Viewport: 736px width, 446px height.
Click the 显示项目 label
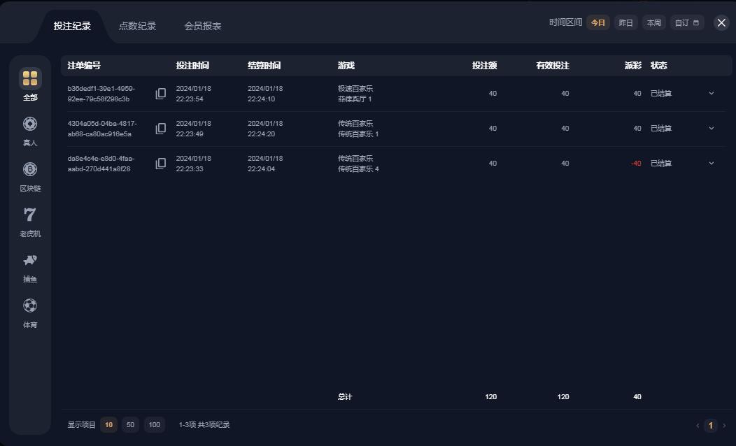[x=81, y=425]
